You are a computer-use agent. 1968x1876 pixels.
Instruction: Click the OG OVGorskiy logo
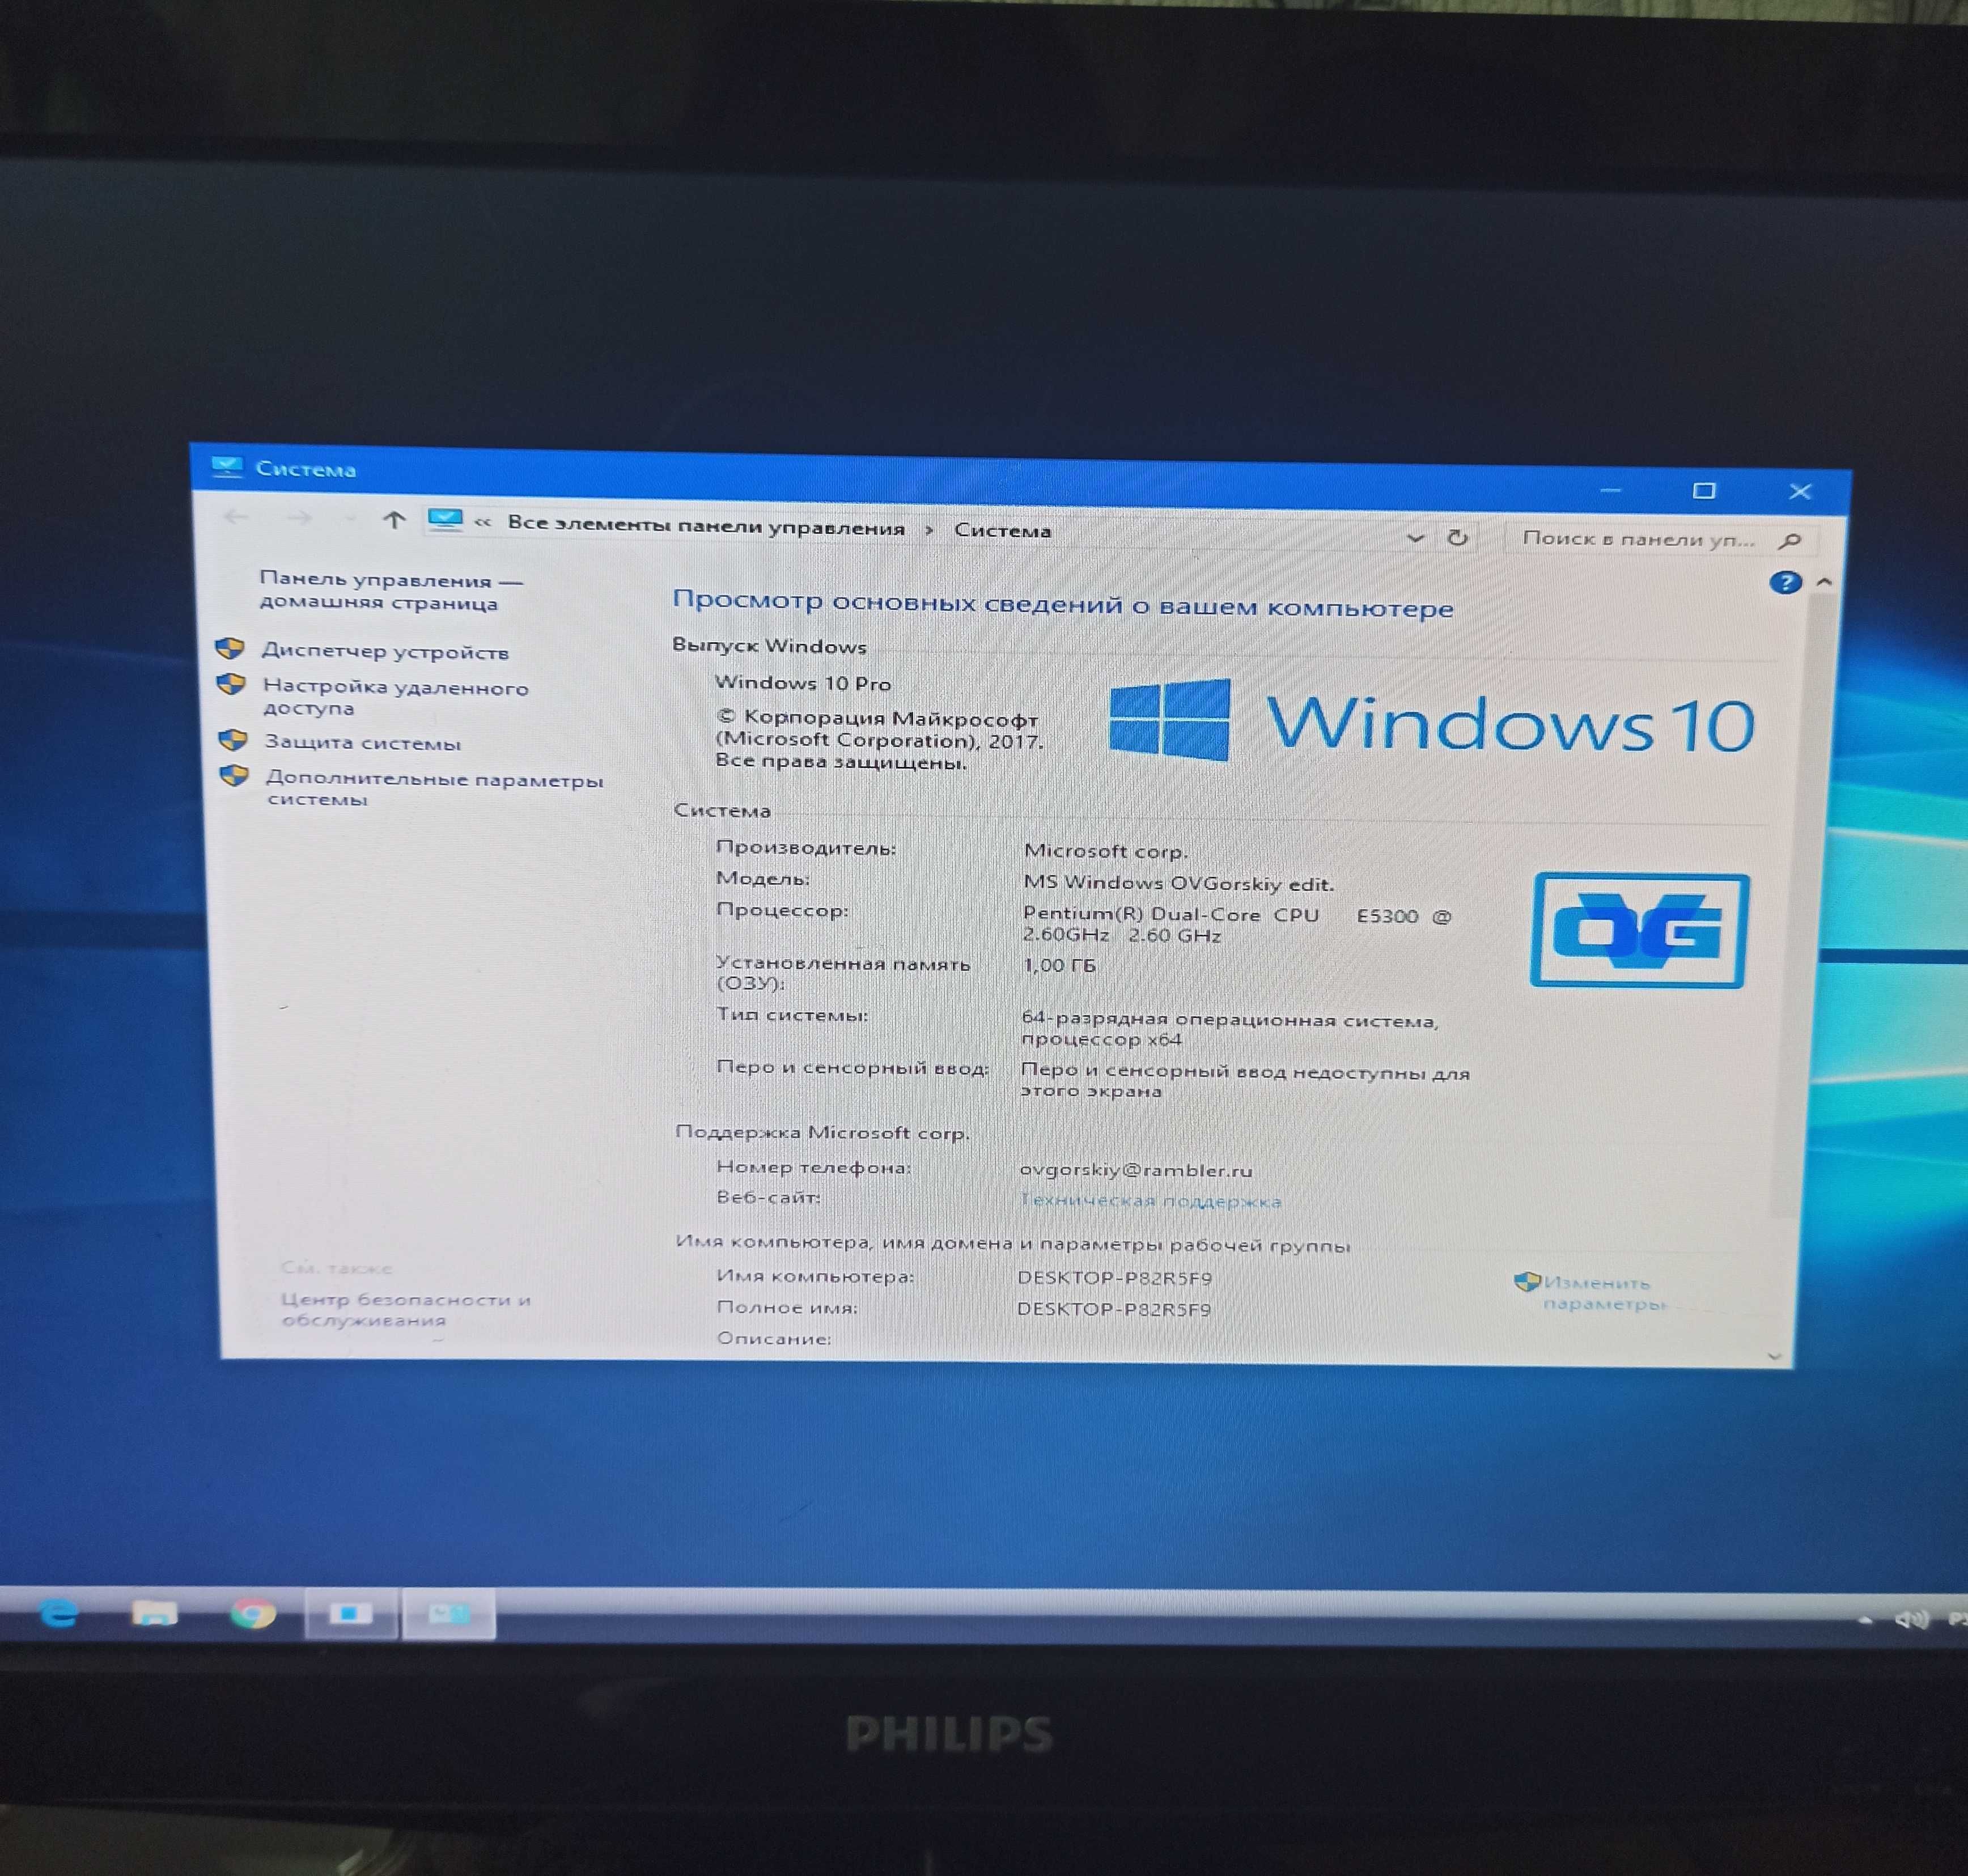[x=1640, y=930]
